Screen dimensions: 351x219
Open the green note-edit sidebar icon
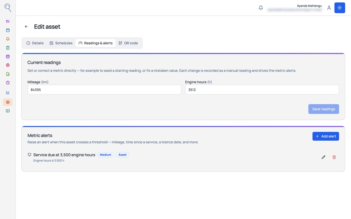8,74
